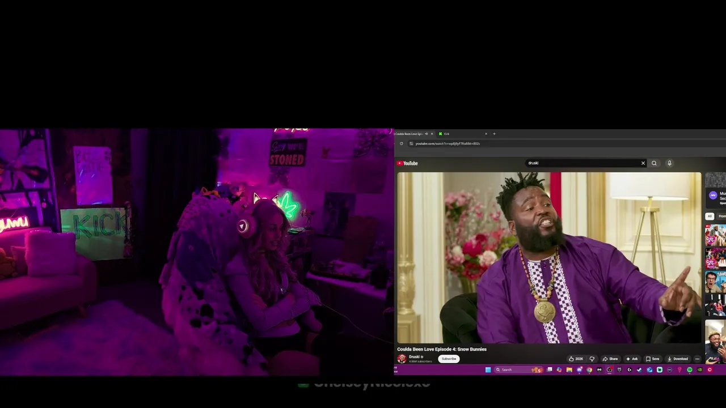Close the 'Coulda Been Love' tab
The image size is (726, 408).
[x=432, y=134]
